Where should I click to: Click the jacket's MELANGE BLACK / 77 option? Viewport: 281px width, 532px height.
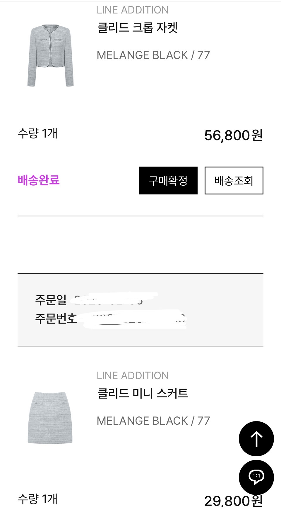click(x=153, y=55)
